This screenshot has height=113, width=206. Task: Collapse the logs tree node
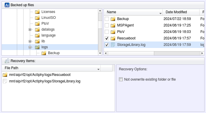click(x=30, y=47)
